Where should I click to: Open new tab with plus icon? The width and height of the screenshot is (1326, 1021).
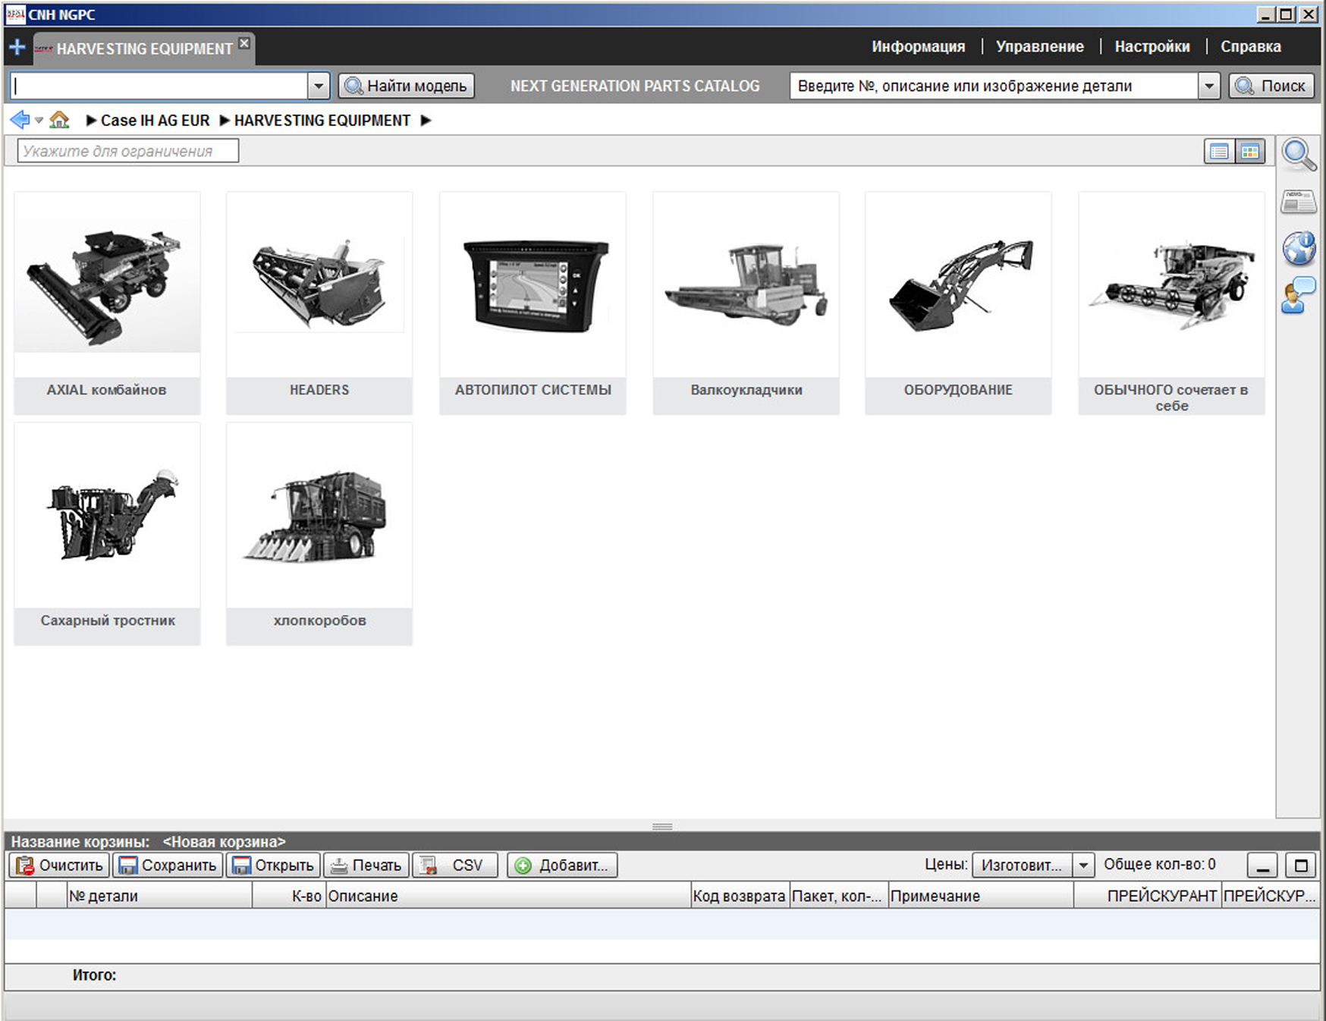click(17, 47)
